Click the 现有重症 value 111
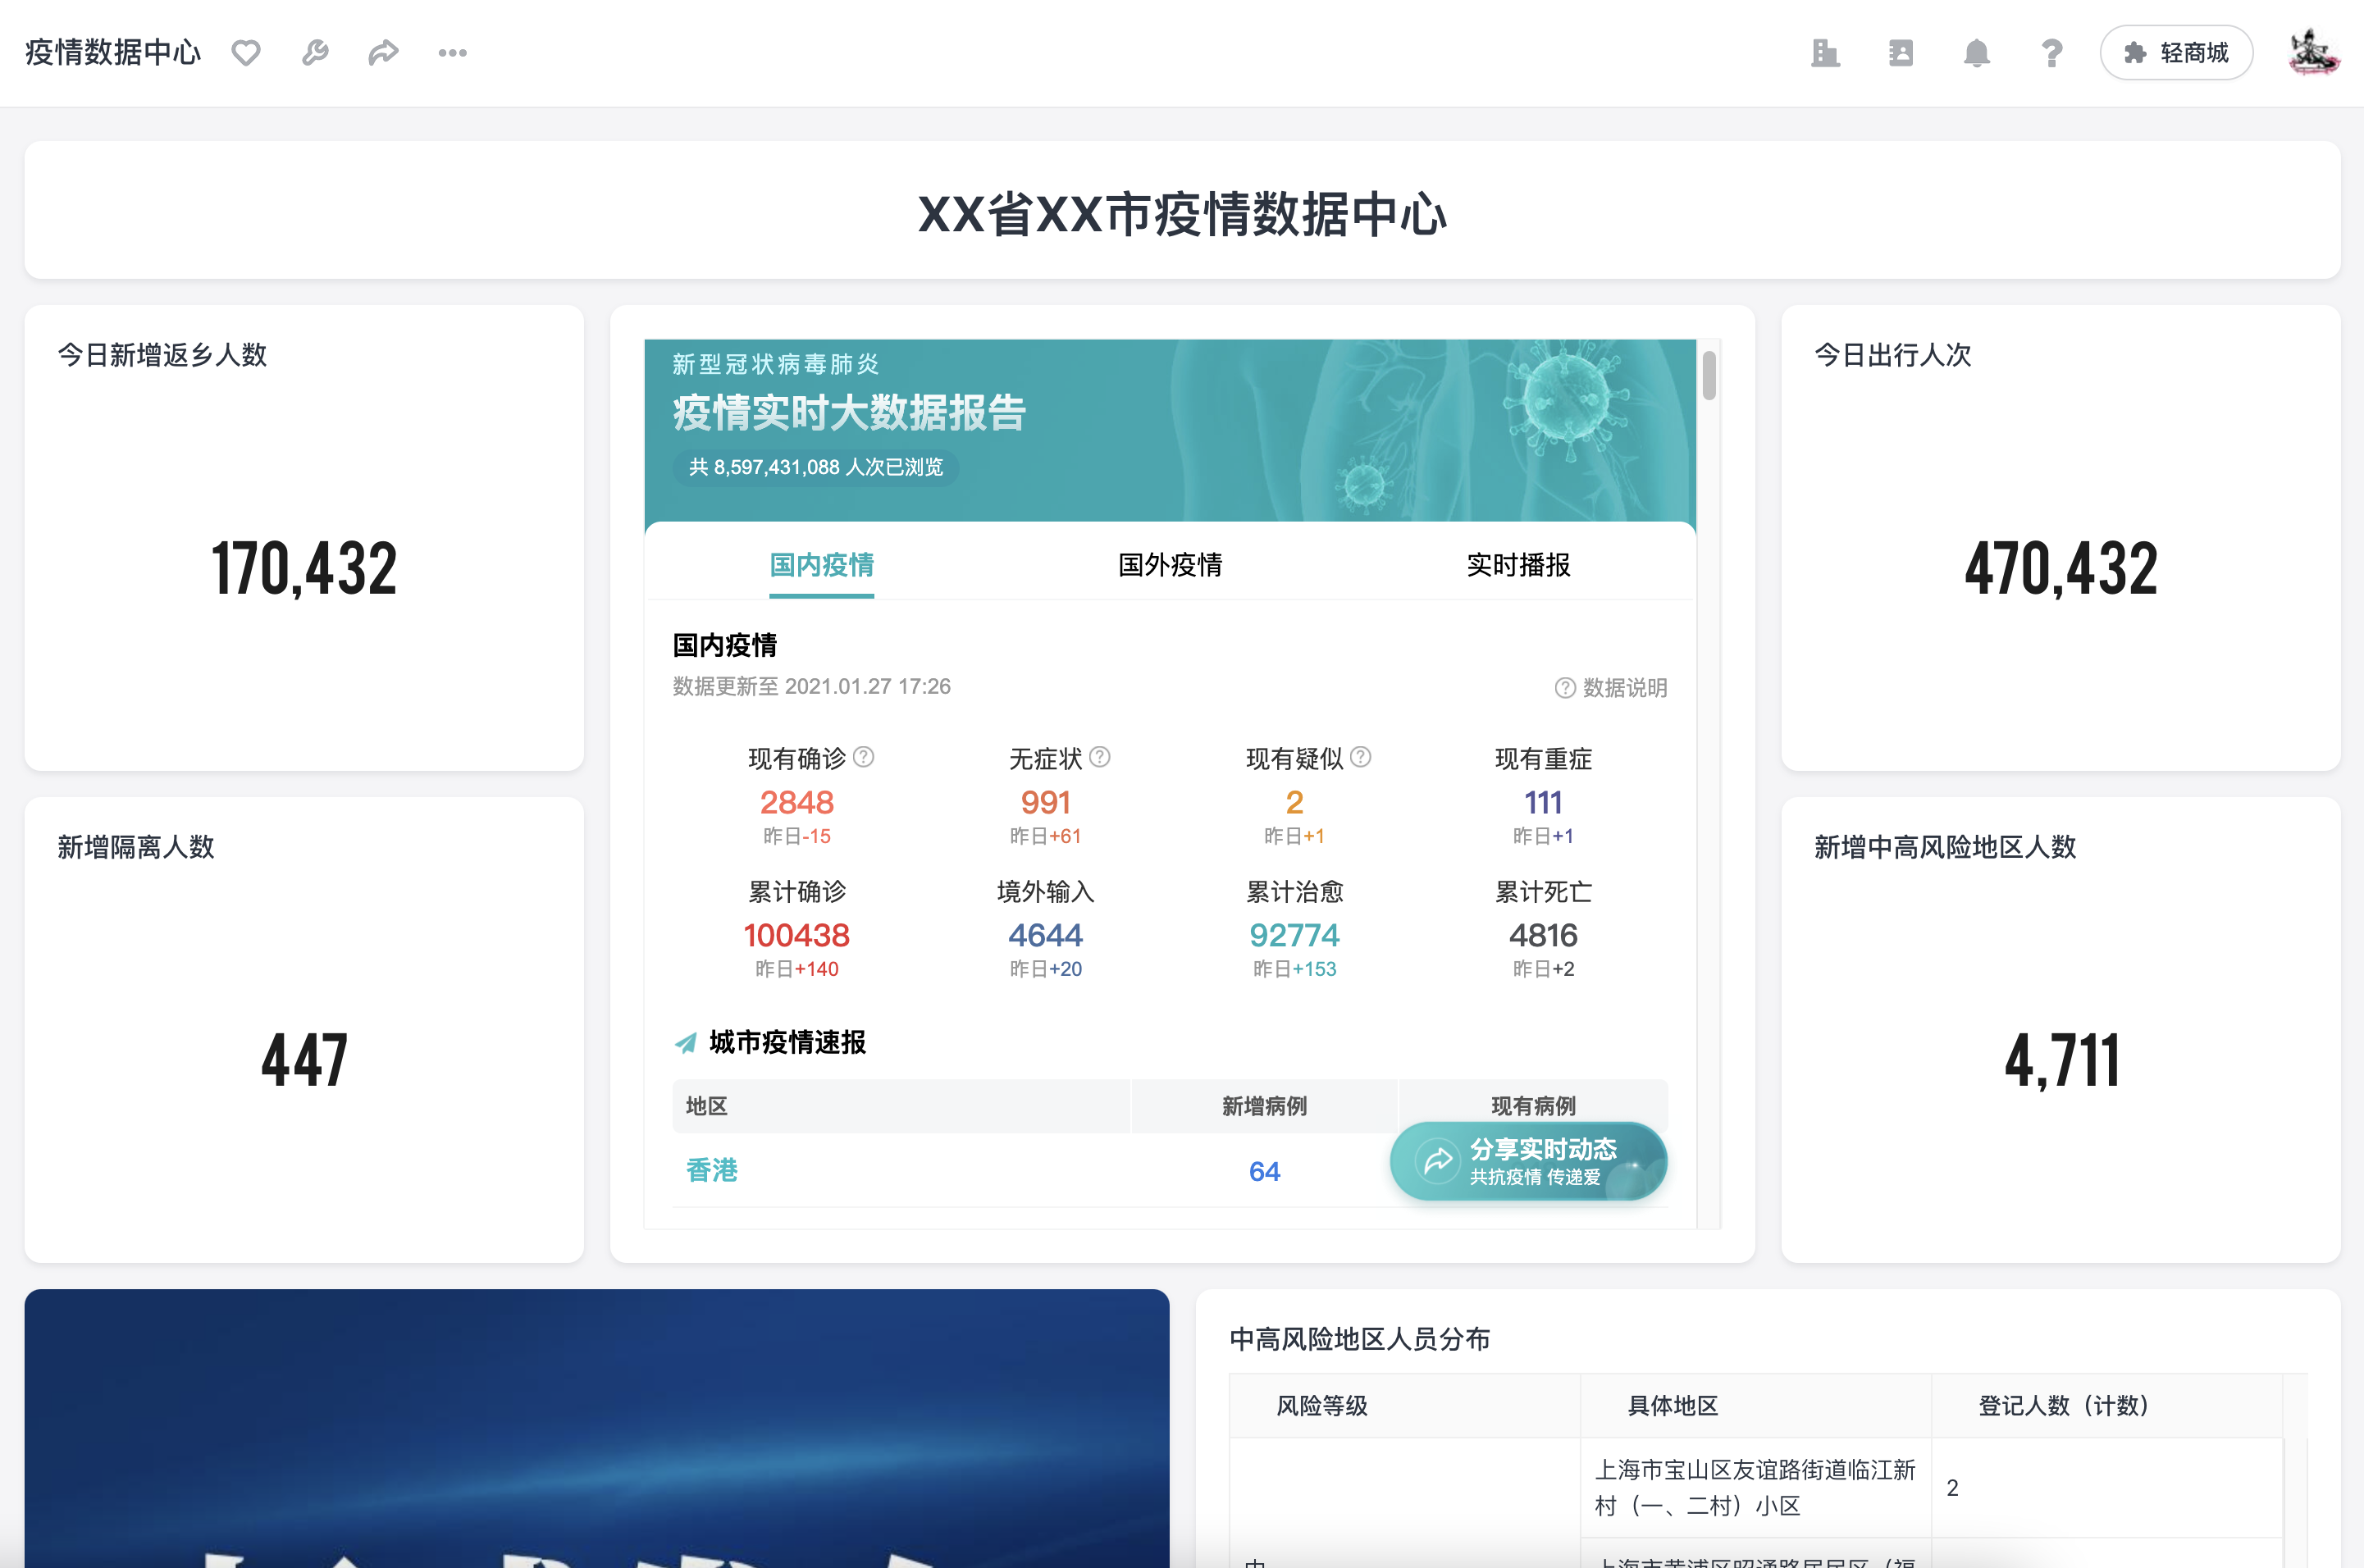 pyautogui.click(x=1543, y=802)
